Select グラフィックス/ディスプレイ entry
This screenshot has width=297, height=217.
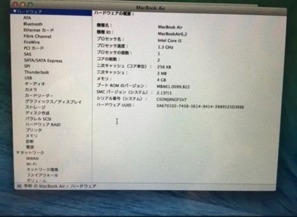pos(53,102)
